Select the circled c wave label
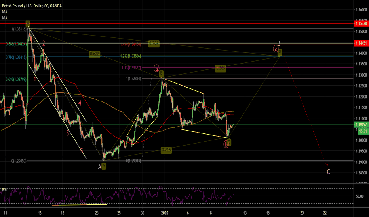This screenshot has height=217, width=369. click(x=276, y=49)
